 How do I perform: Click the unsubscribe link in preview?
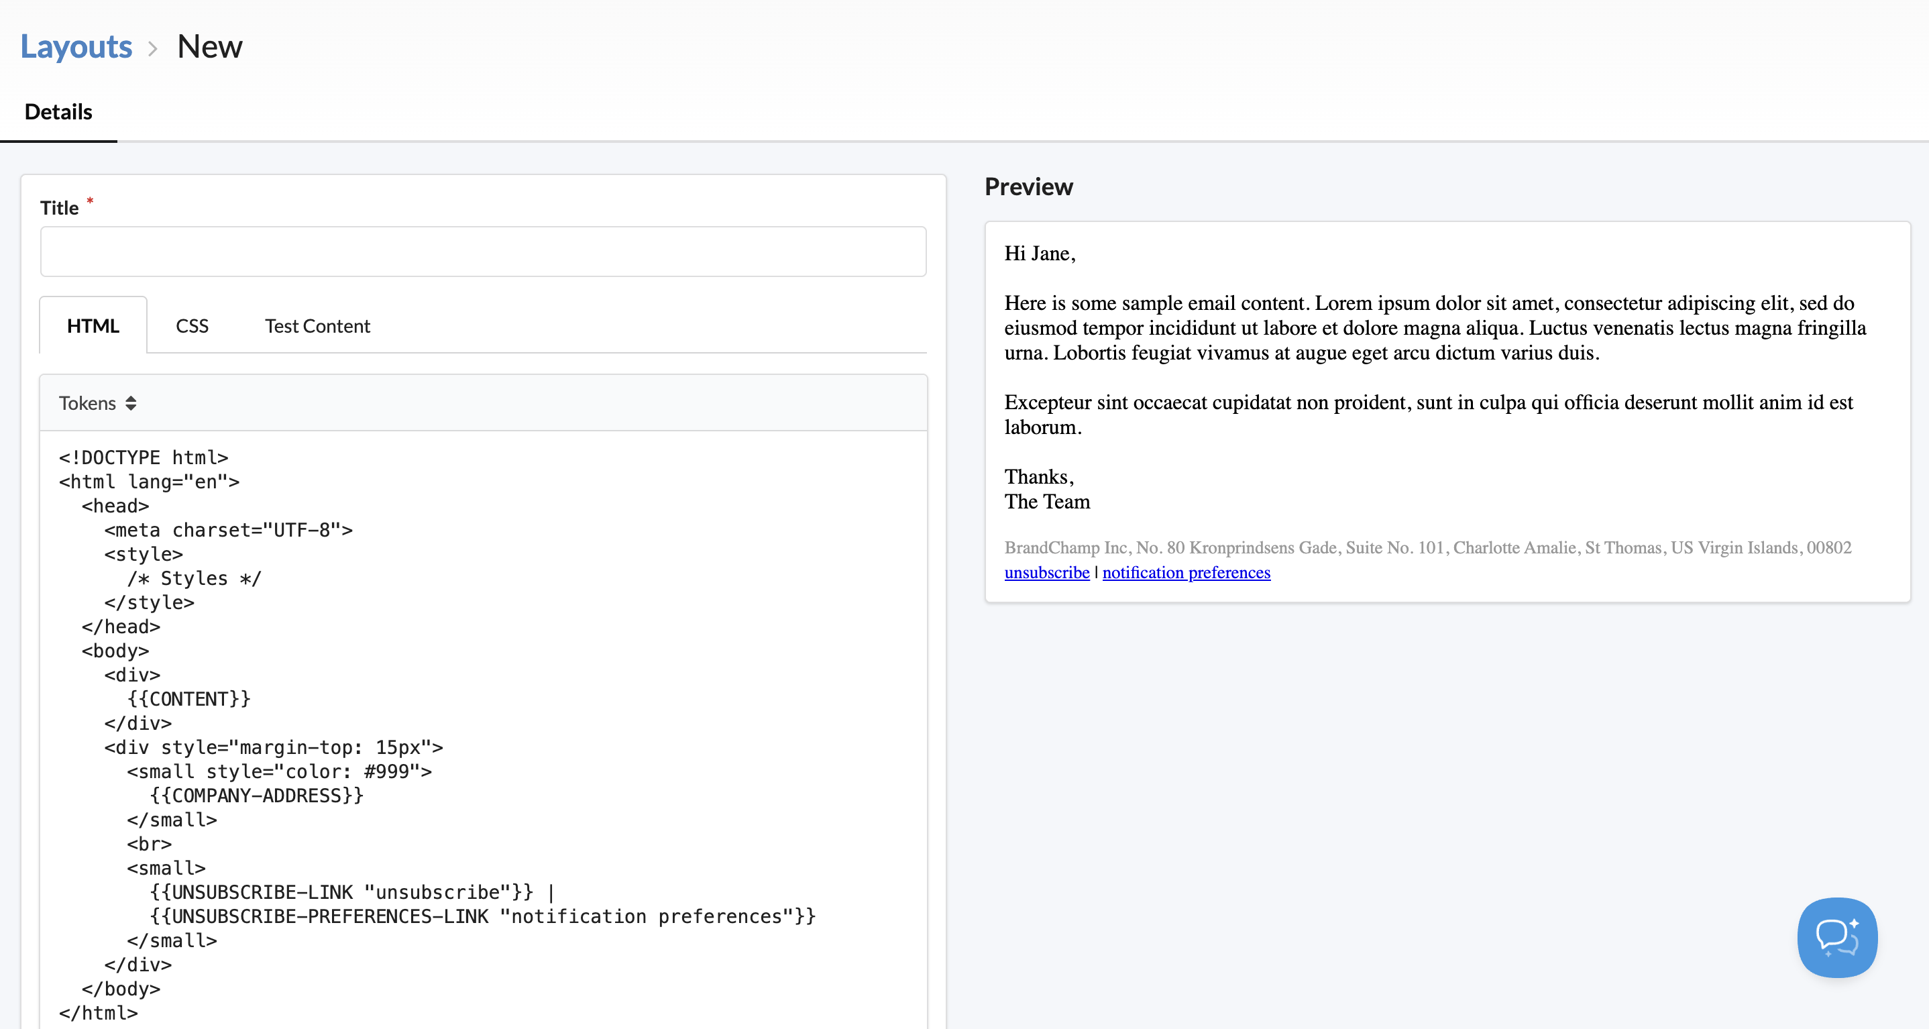[x=1046, y=572]
